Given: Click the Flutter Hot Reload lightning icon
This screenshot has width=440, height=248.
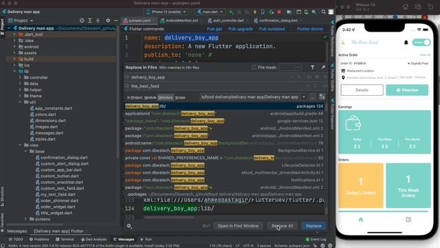Looking at the screenshot, I should 255,12.
